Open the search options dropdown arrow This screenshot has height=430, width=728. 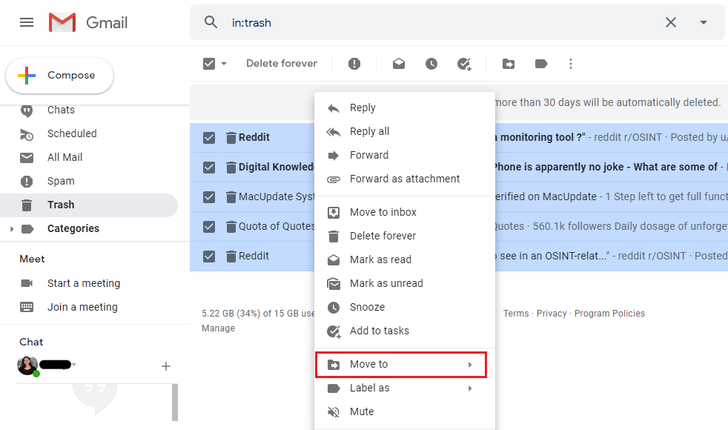point(704,22)
